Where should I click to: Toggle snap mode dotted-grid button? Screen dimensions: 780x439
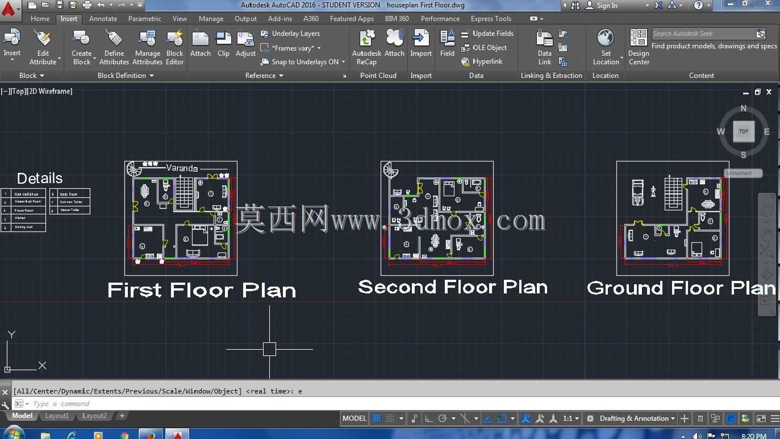tap(390, 419)
